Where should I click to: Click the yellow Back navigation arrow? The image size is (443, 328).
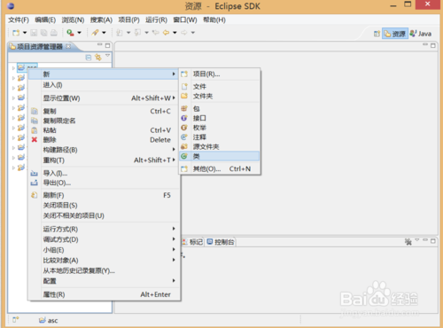[167, 33]
